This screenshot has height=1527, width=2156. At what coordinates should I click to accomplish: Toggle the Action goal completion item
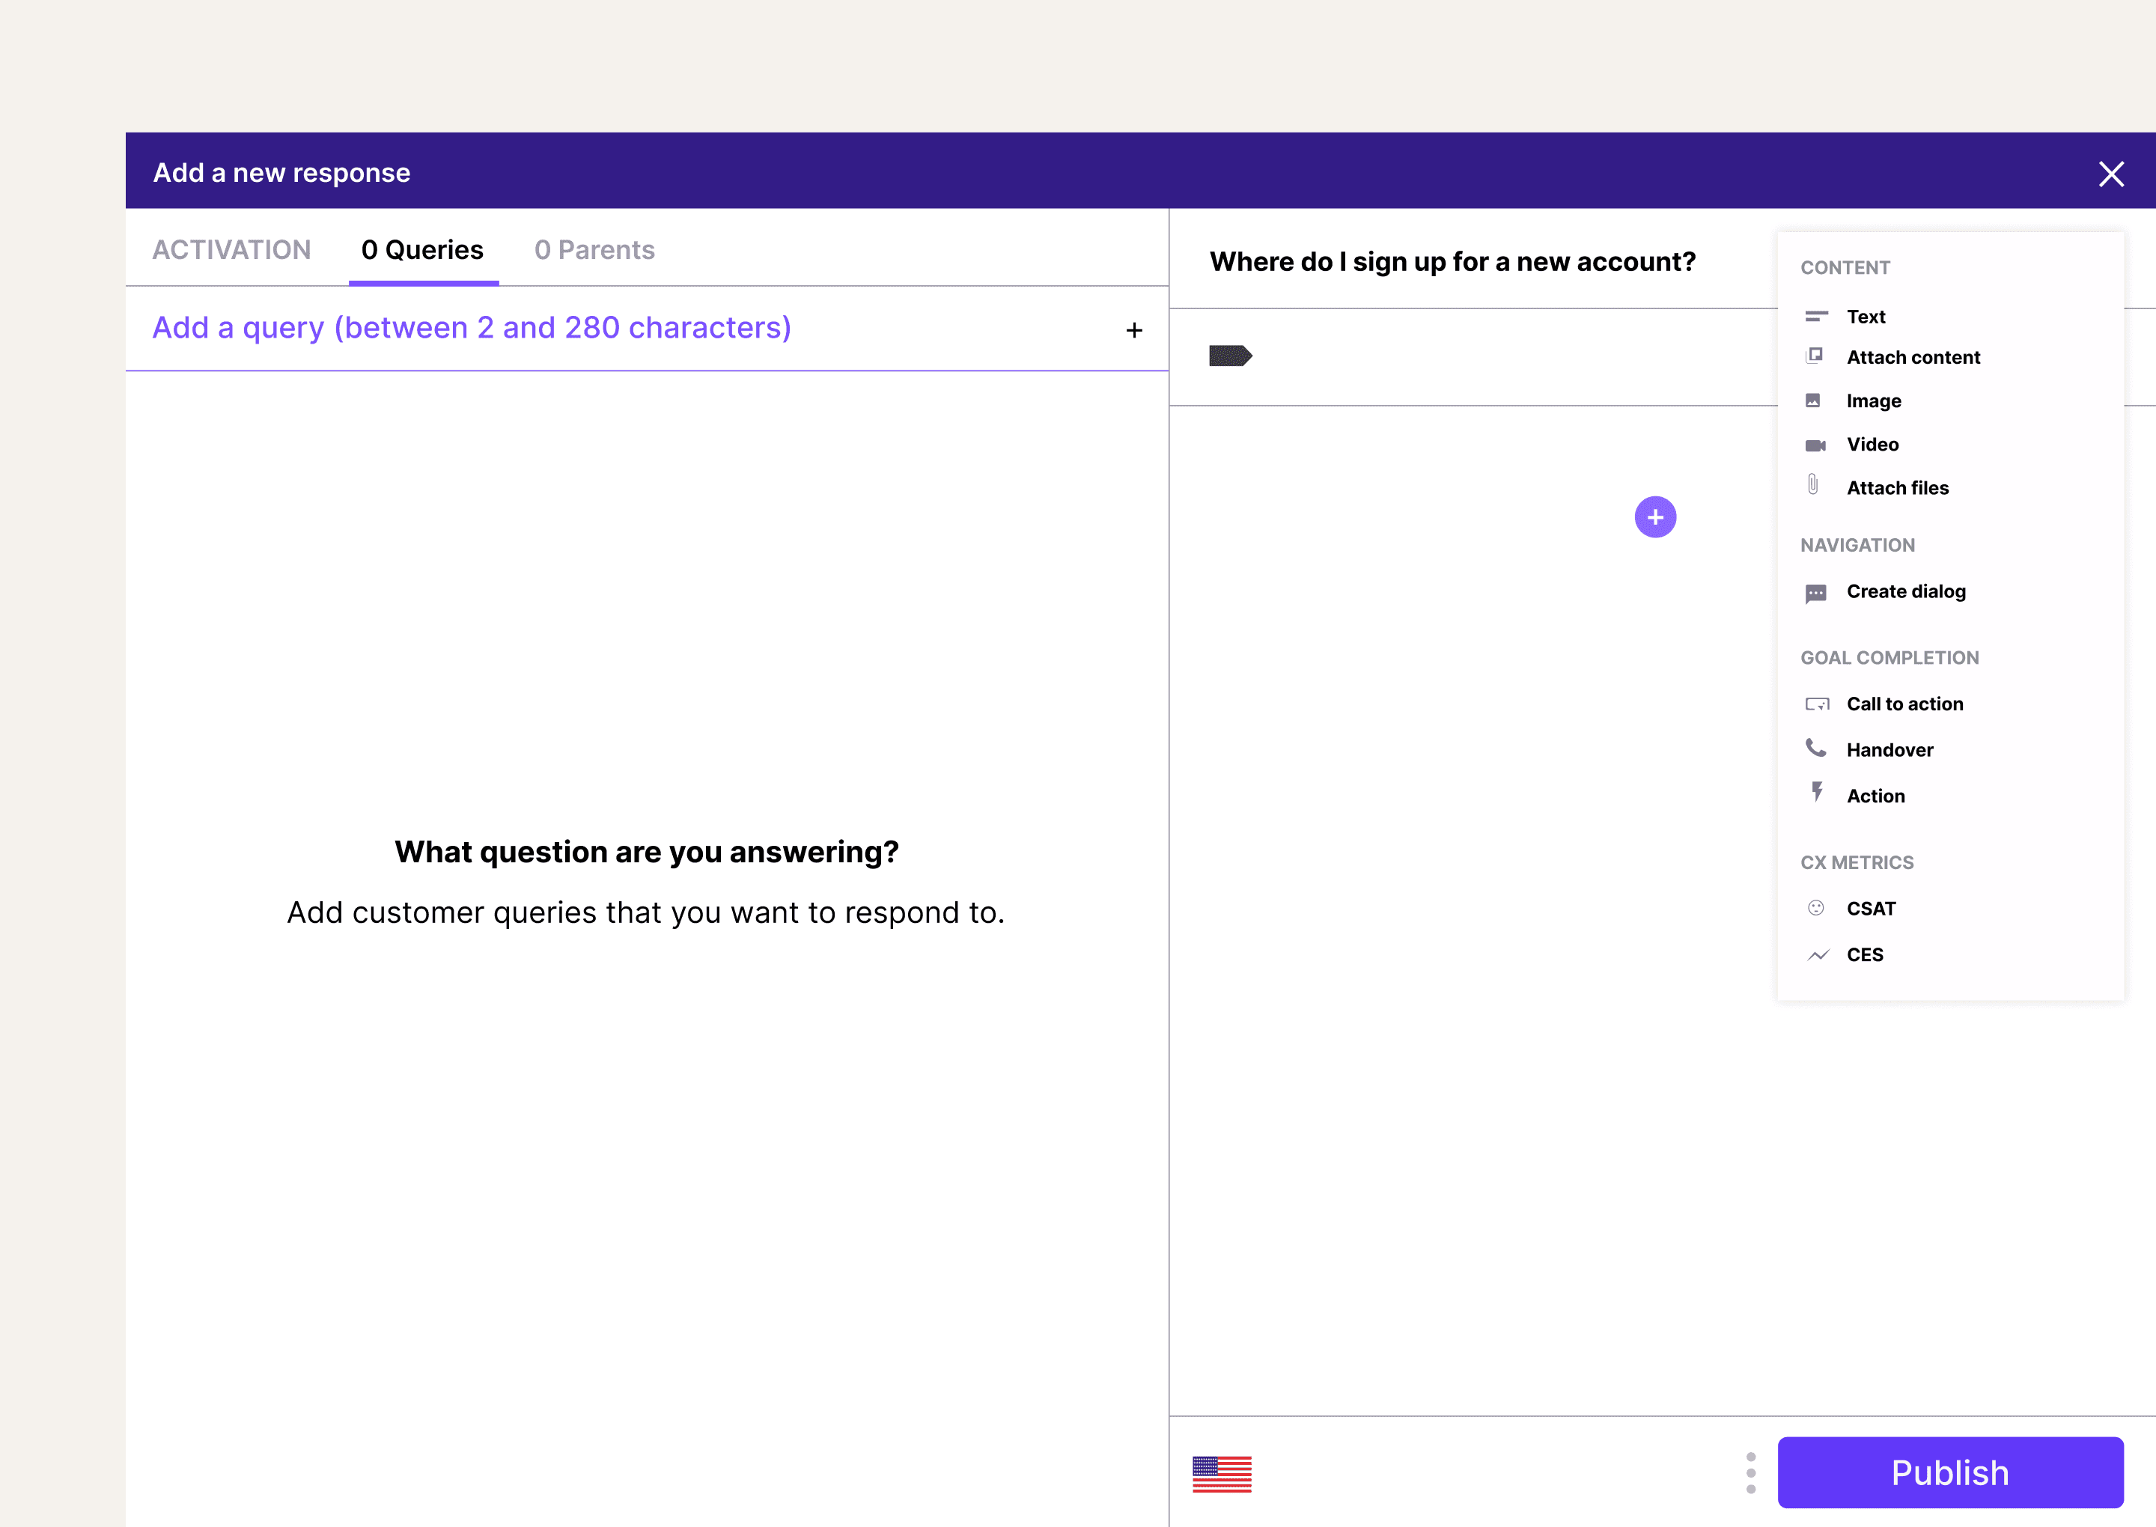point(1877,795)
